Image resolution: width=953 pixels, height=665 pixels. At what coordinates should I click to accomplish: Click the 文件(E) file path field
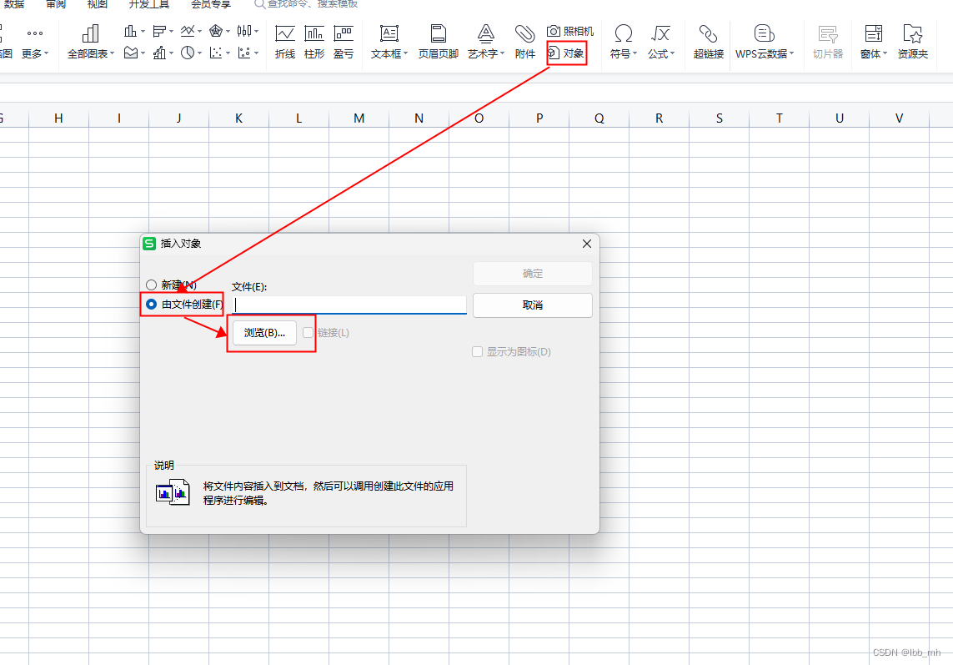click(x=349, y=305)
